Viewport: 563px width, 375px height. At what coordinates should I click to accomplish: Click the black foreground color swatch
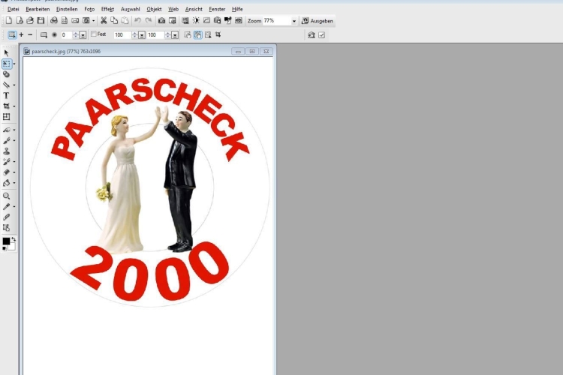tap(6, 241)
